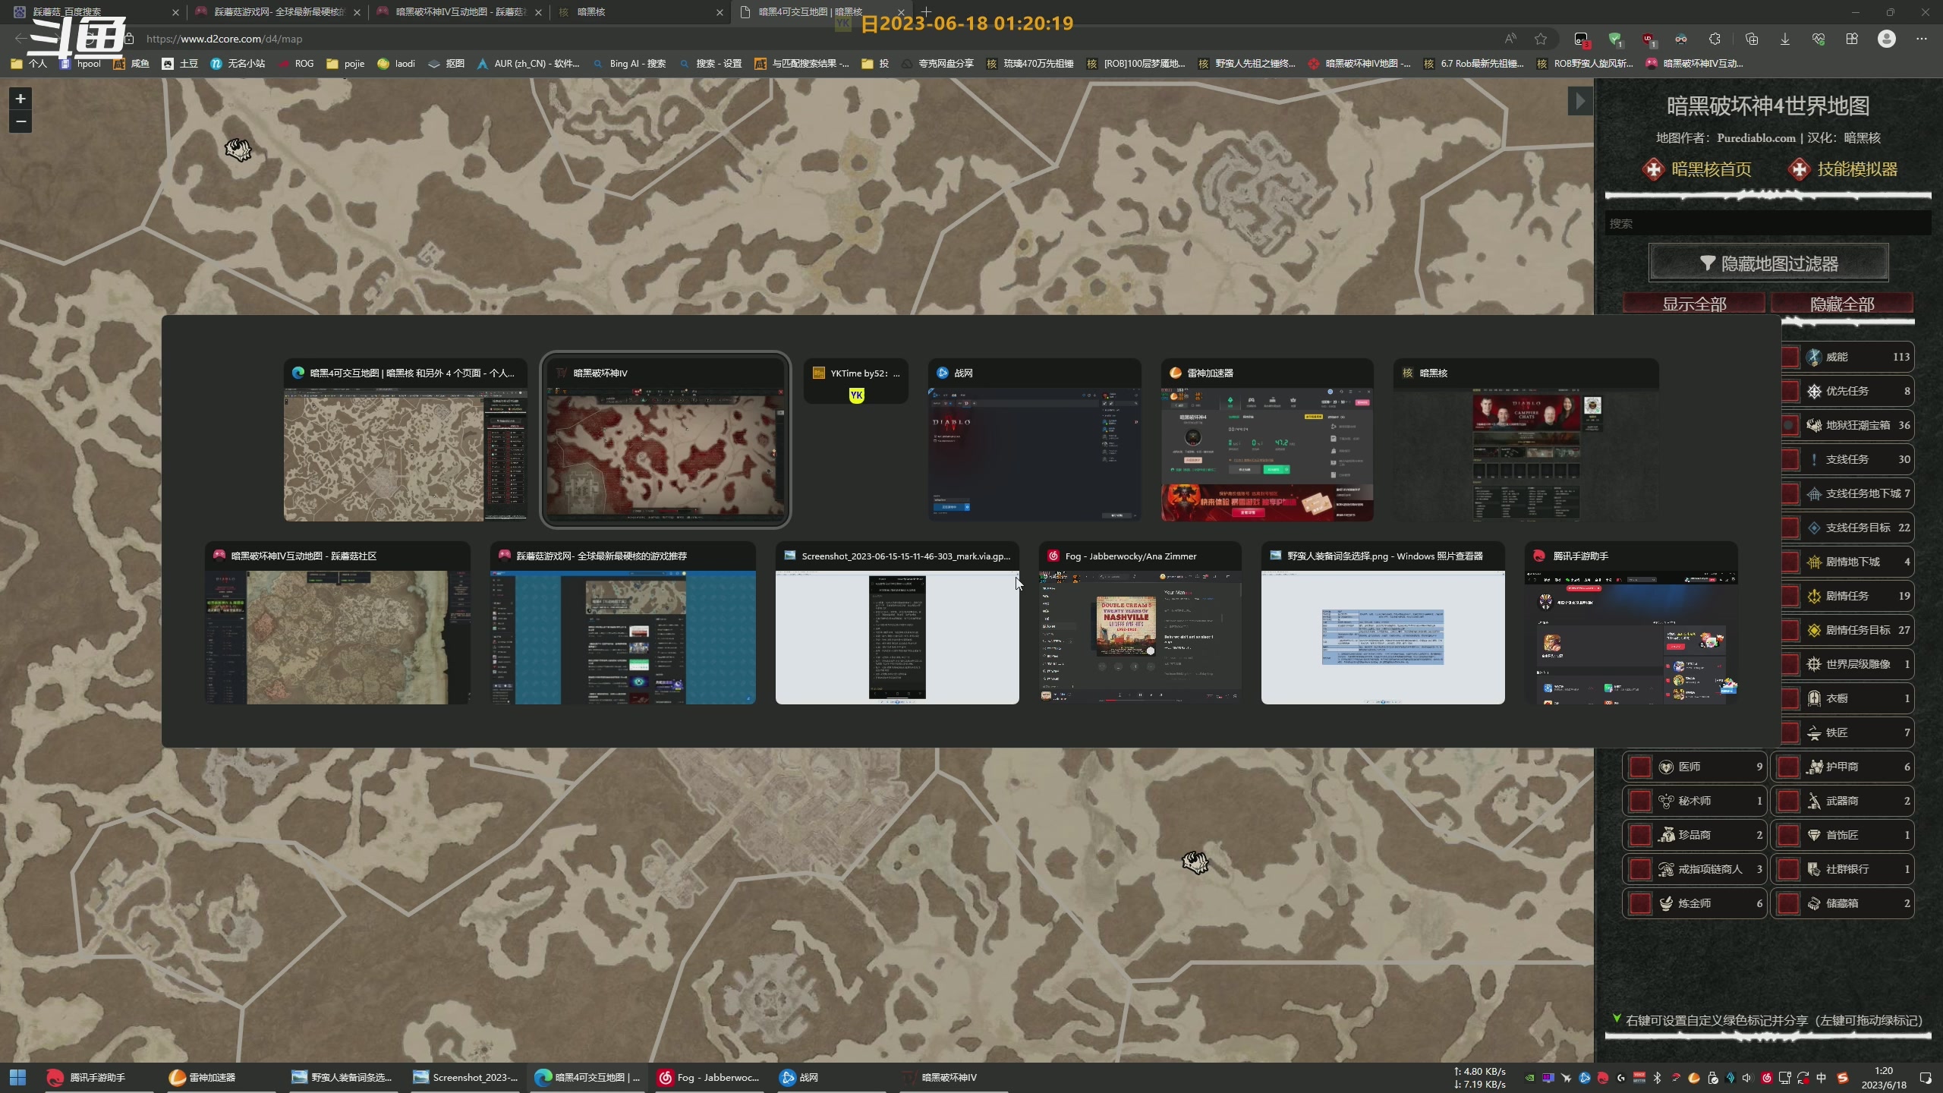This screenshot has height=1093, width=1943.
Task: Toggle the 威能 filter checkbox
Action: pyautogui.click(x=1789, y=357)
